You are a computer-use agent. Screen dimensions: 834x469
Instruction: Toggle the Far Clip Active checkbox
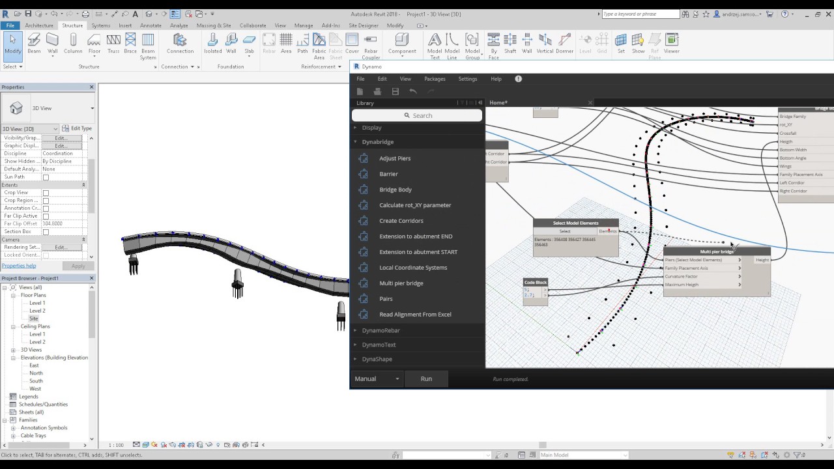pos(46,216)
